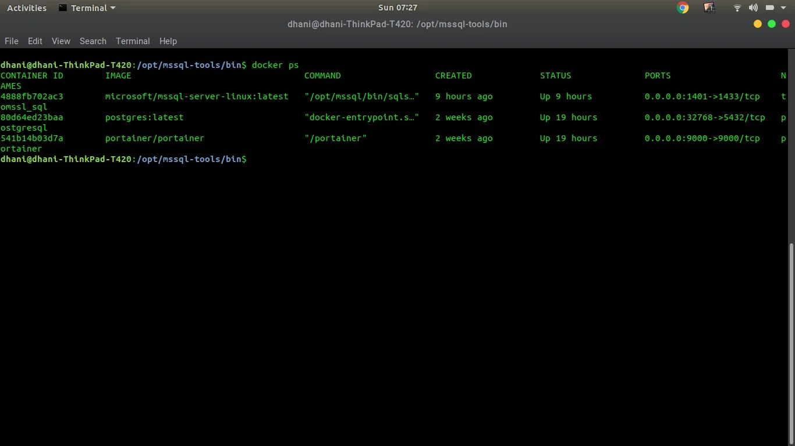795x446 pixels.
Task: Open the Terminal menu in the menu bar
Action: [133, 41]
